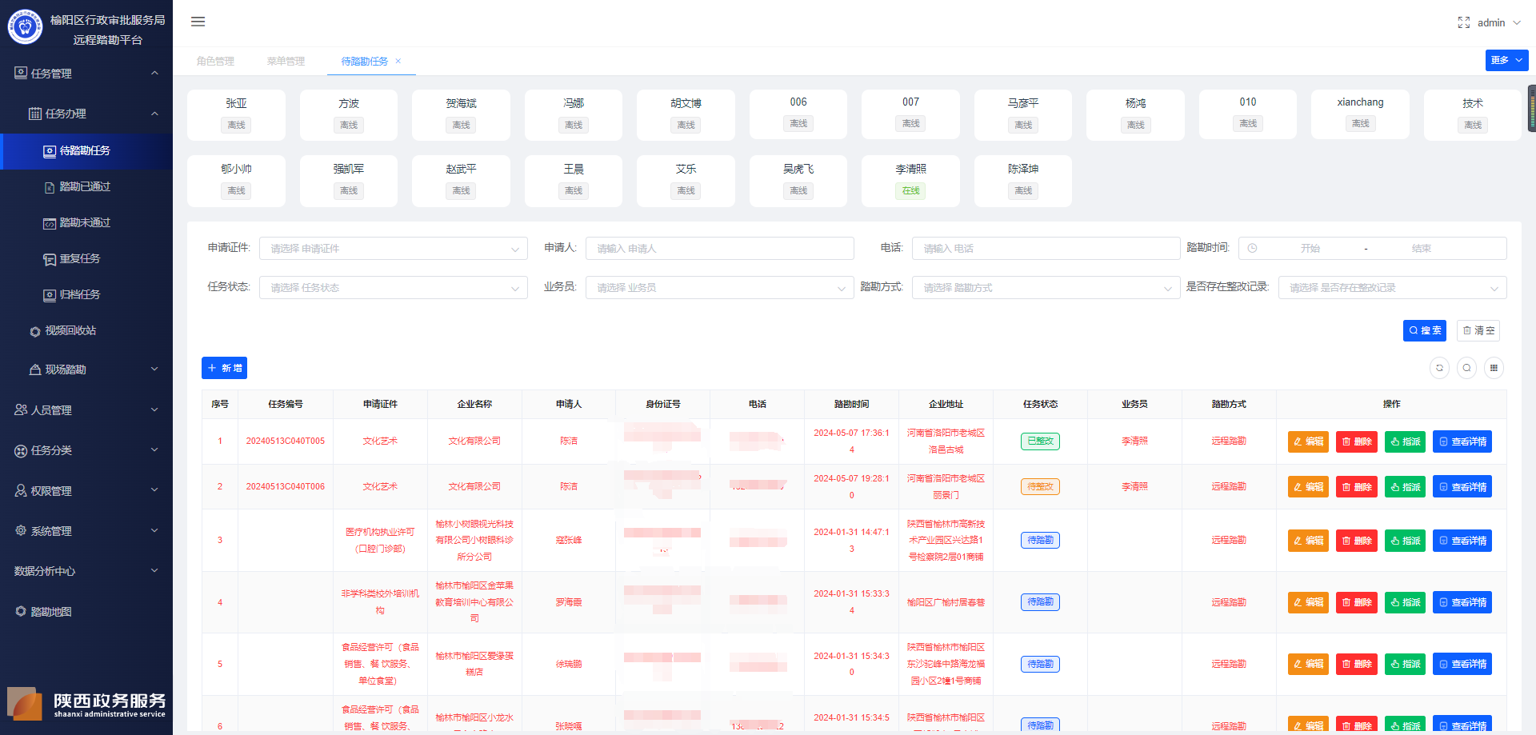Click the 任务状态 column header
Image resolution: width=1536 pixels, height=735 pixels.
click(x=1040, y=404)
